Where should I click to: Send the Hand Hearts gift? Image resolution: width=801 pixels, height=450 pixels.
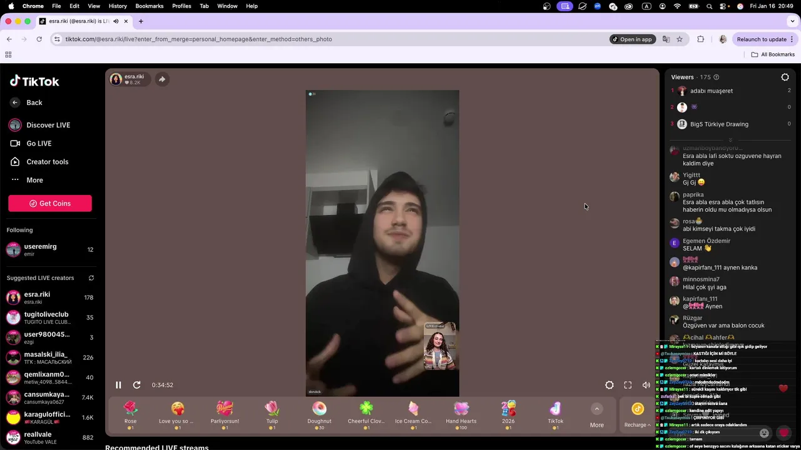pyautogui.click(x=461, y=414)
